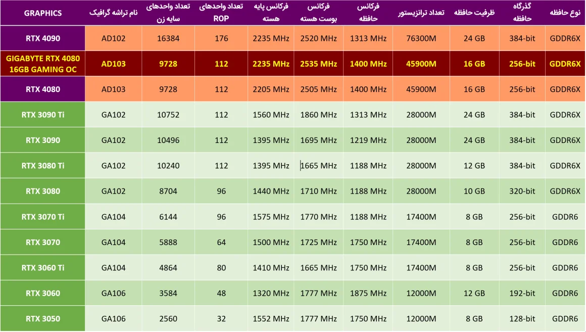586x332 pixels.
Task: Click the 'نام تراشه گرافیک' header cell
Action: (x=113, y=13)
